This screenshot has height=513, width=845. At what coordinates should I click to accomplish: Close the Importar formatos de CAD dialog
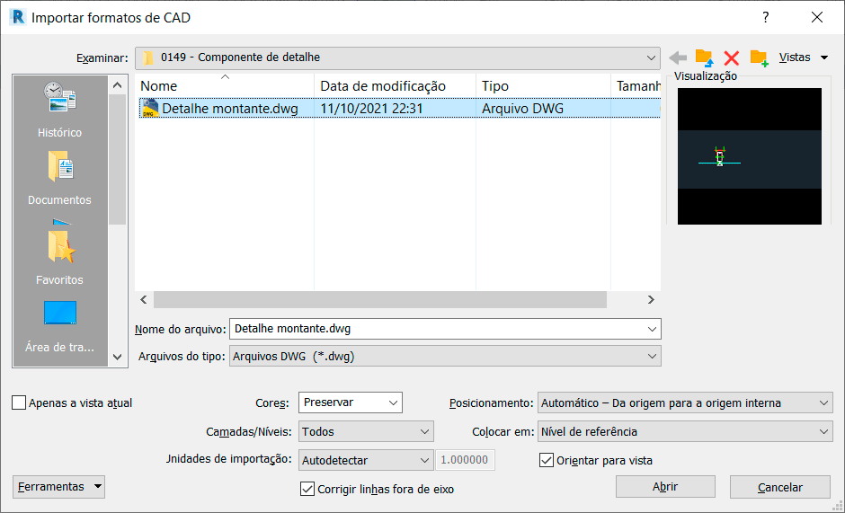[817, 17]
